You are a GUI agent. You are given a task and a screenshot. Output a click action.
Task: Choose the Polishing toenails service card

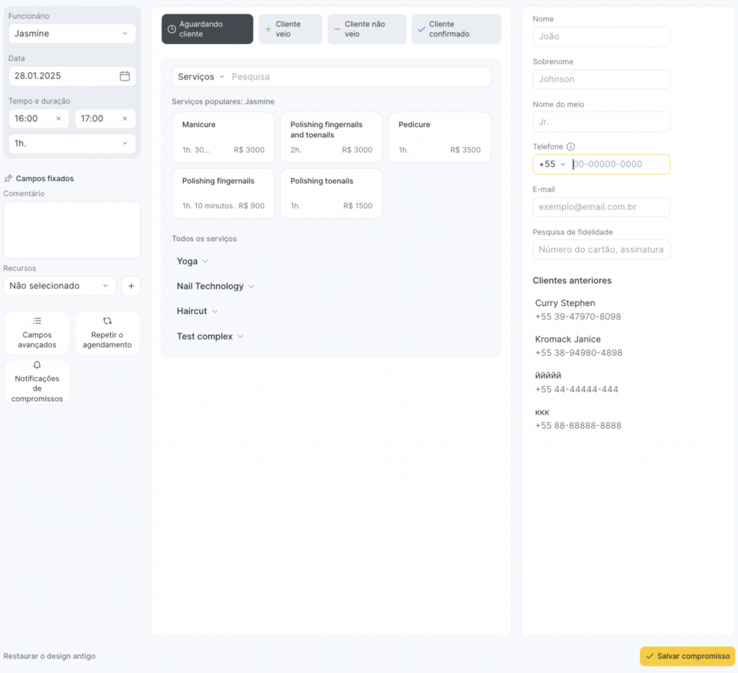pyautogui.click(x=332, y=193)
